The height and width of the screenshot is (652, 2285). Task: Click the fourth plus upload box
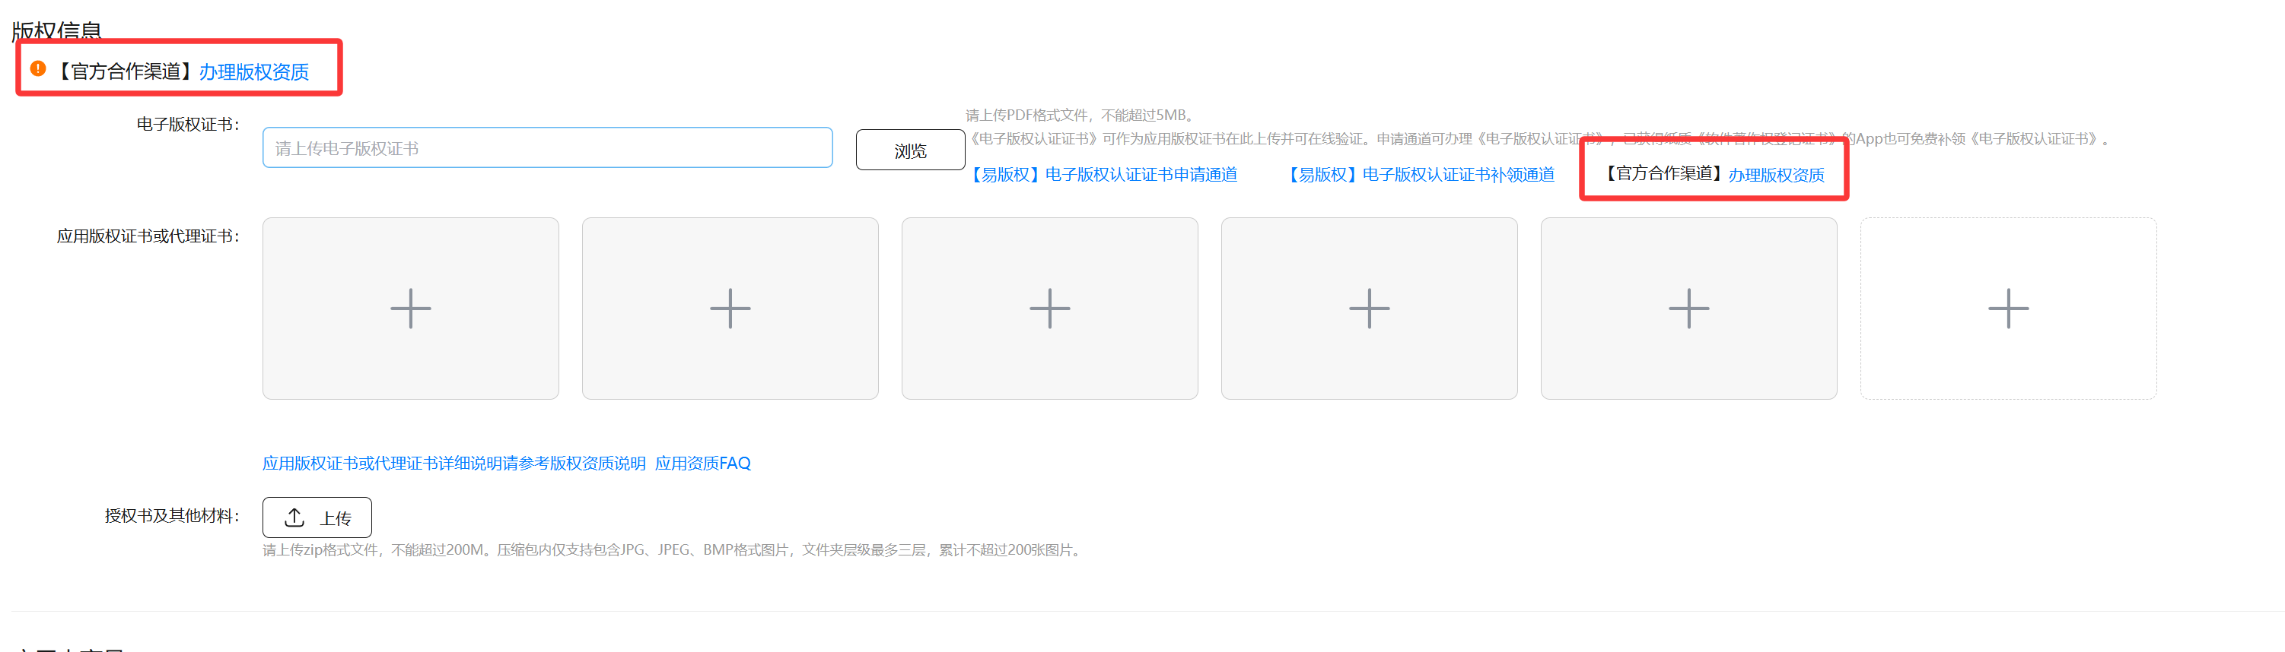coord(1369,309)
